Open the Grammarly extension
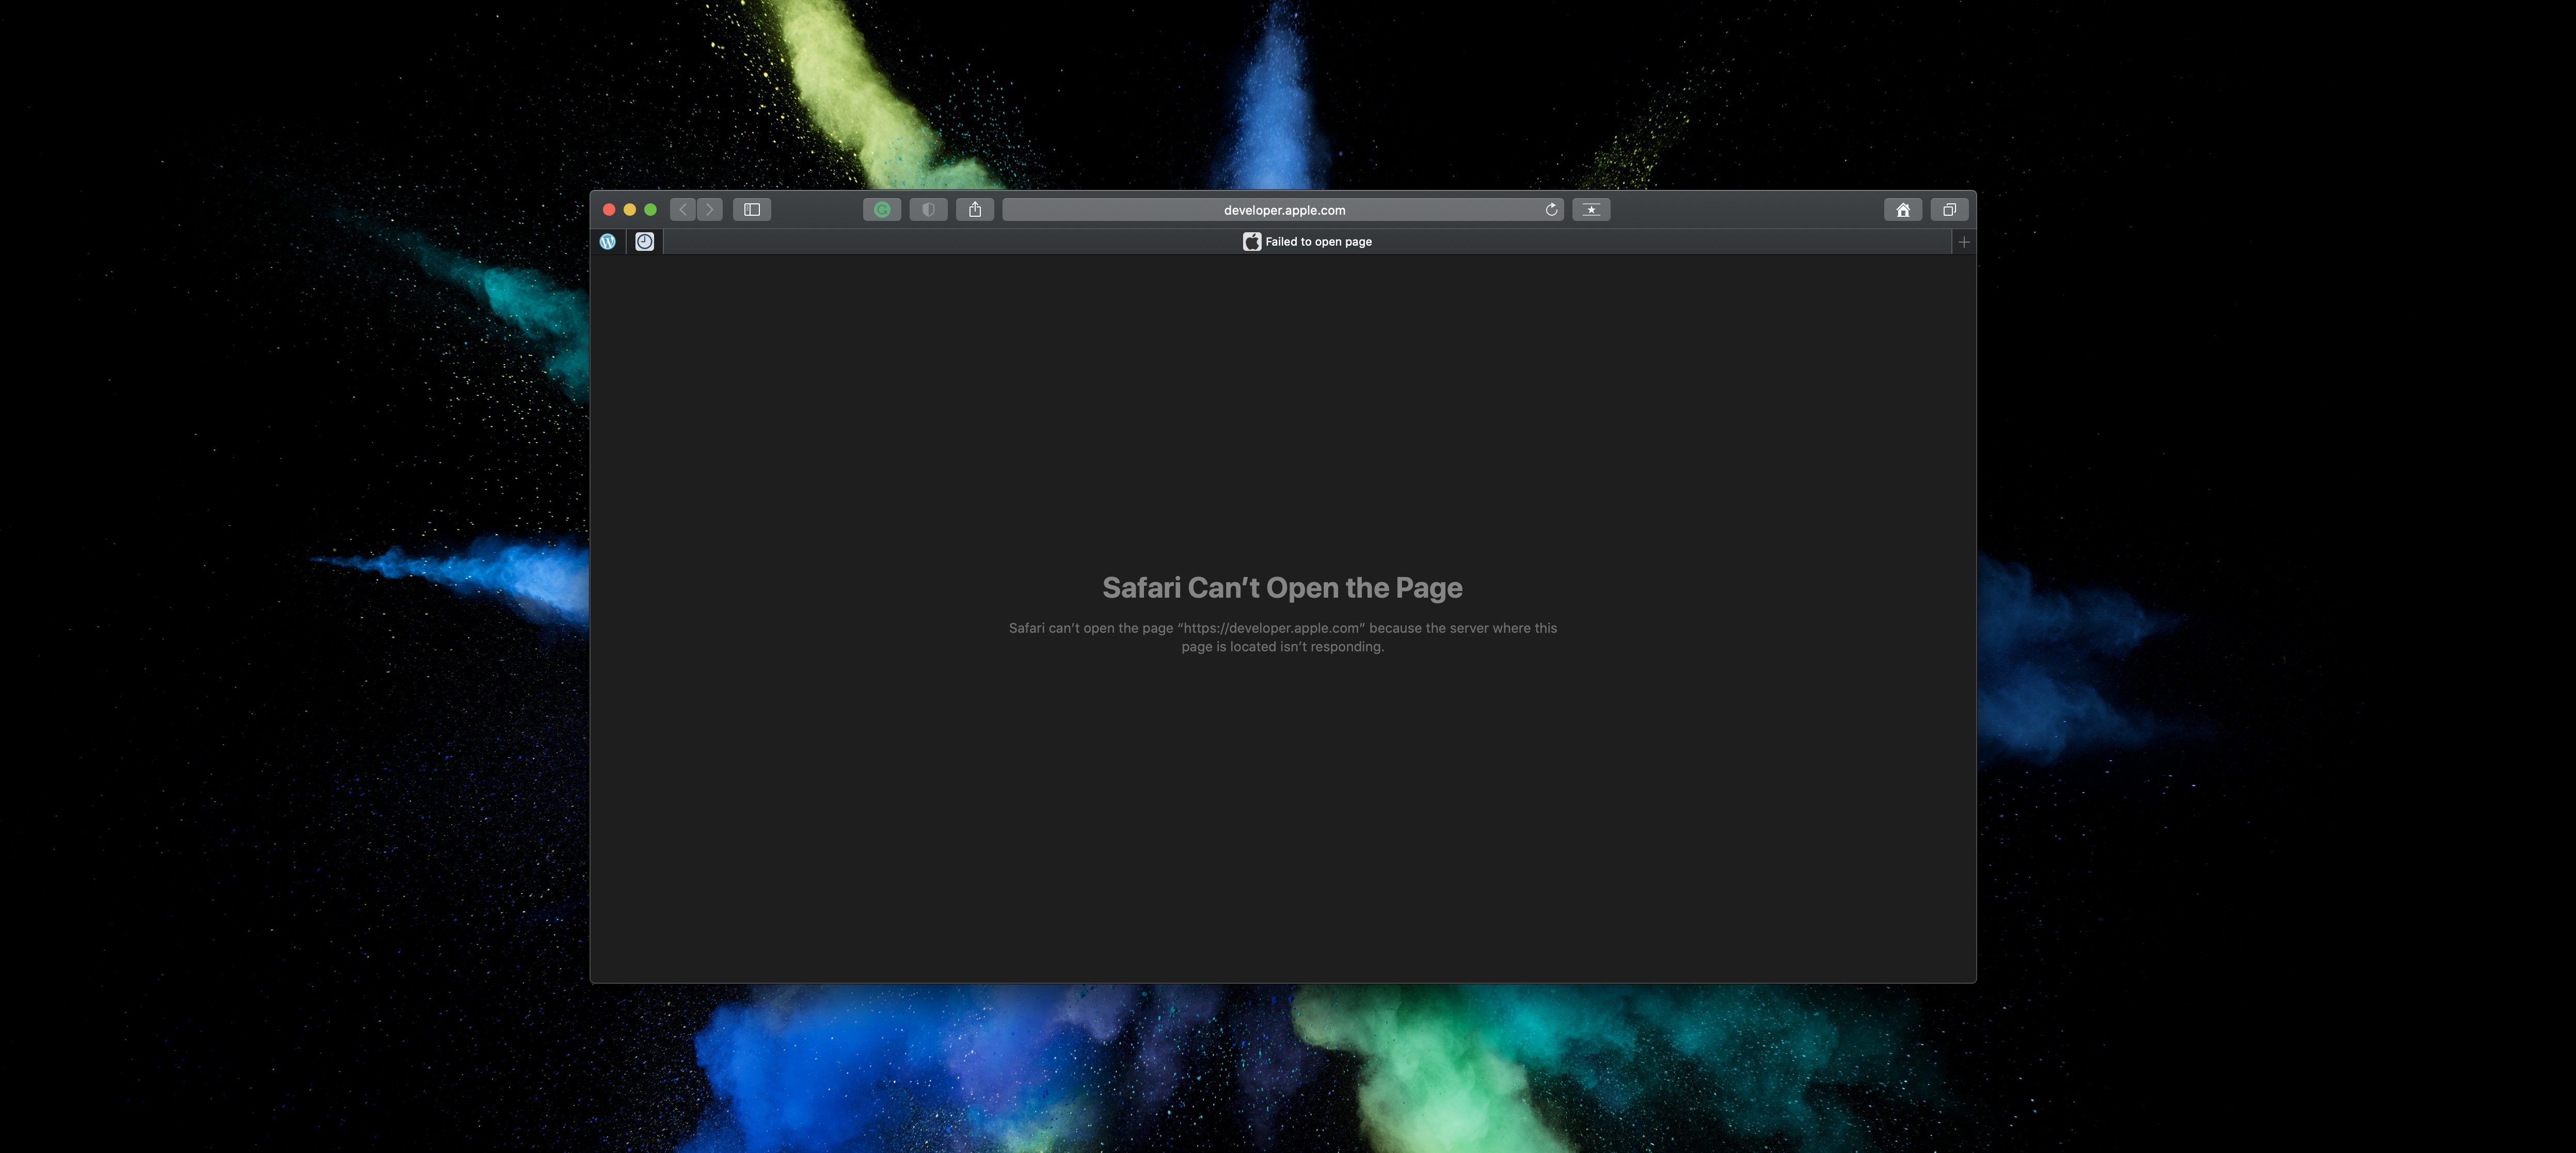 pyautogui.click(x=882, y=210)
